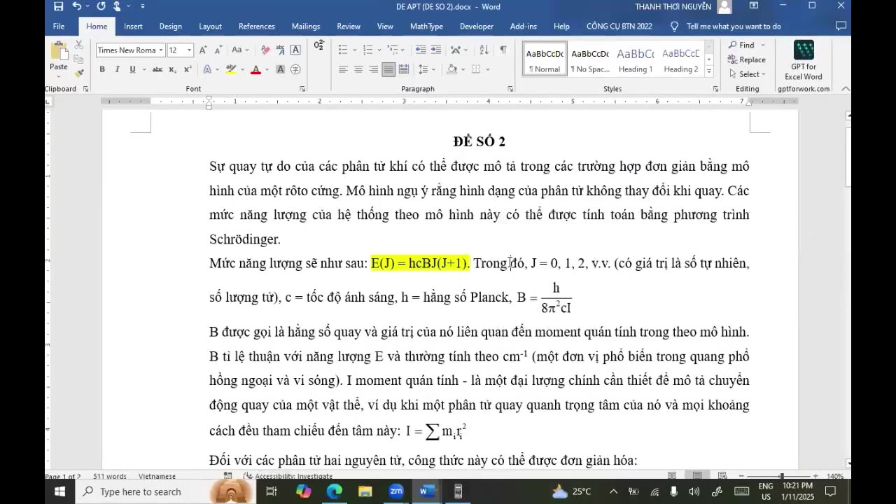The image size is (896, 504).
Task: Open GPT for Excel Word add-in
Action: 804,61
